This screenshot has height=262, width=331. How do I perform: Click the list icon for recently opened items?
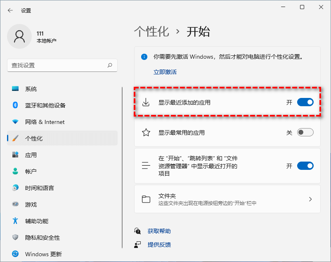click(146, 165)
